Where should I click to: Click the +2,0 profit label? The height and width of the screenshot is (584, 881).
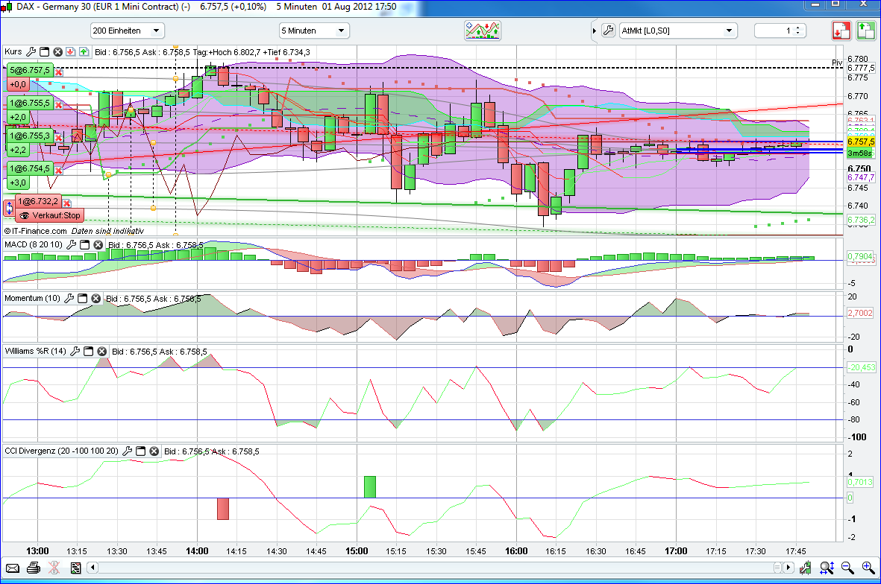(x=17, y=117)
